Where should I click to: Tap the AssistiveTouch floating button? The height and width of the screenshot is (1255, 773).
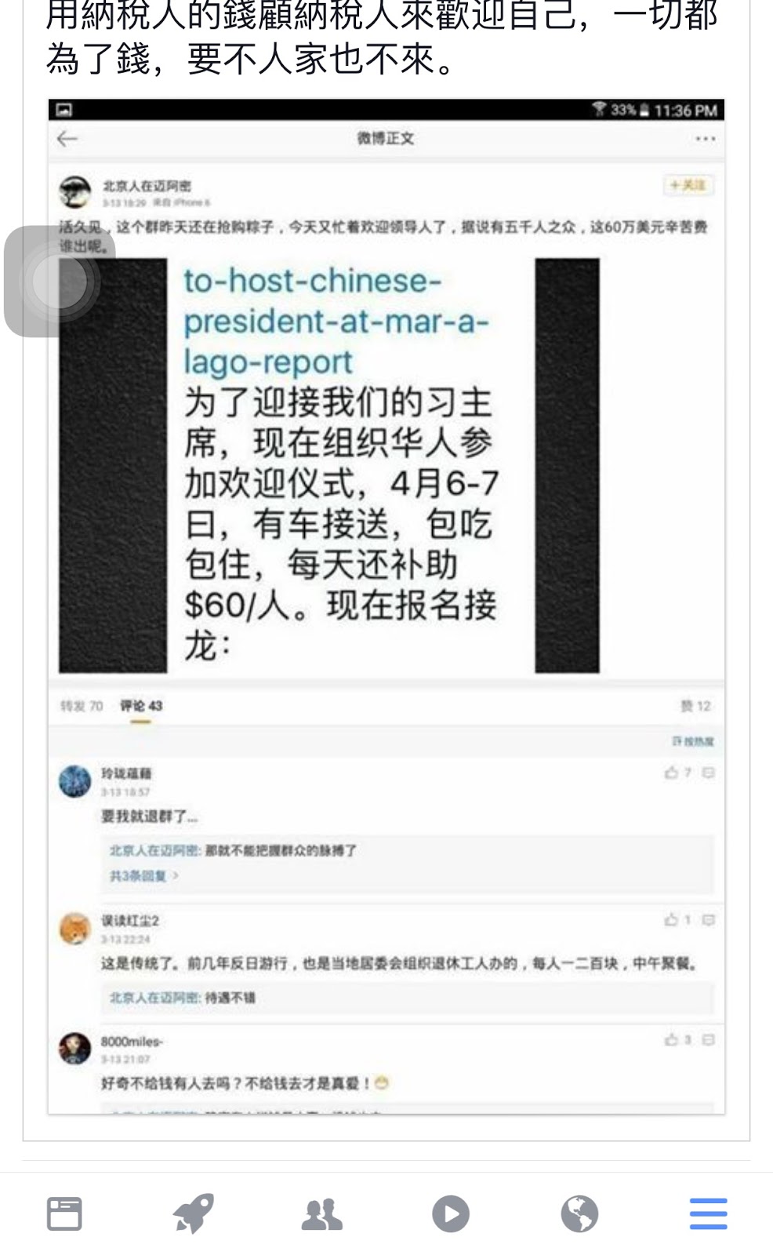[x=60, y=282]
